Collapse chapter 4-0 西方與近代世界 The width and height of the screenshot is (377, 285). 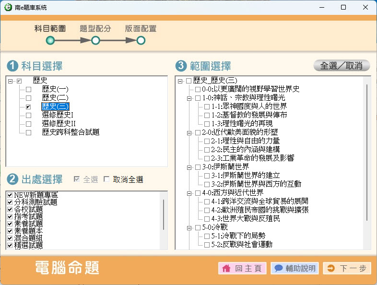pyautogui.click(x=189, y=193)
